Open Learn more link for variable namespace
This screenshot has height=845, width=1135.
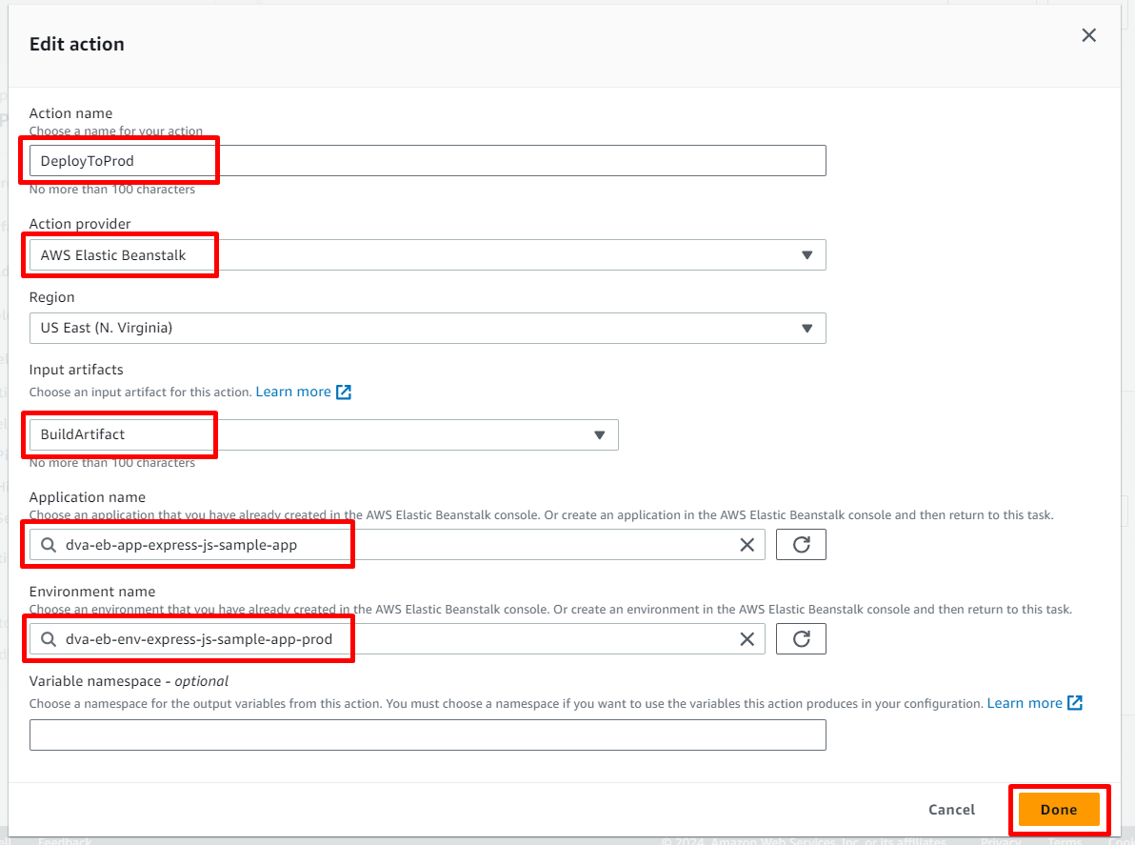[1024, 703]
